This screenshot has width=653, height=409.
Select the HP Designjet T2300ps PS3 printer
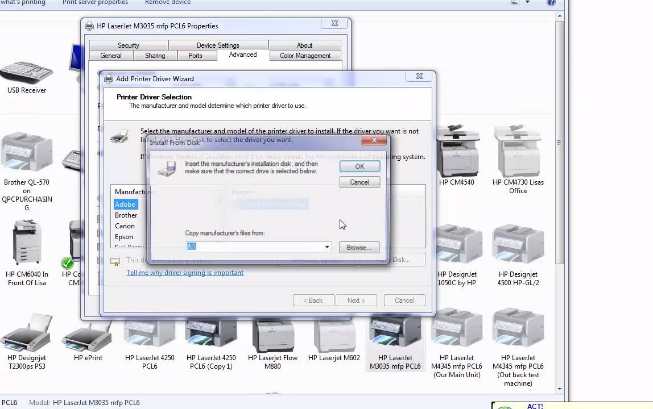[x=27, y=333]
